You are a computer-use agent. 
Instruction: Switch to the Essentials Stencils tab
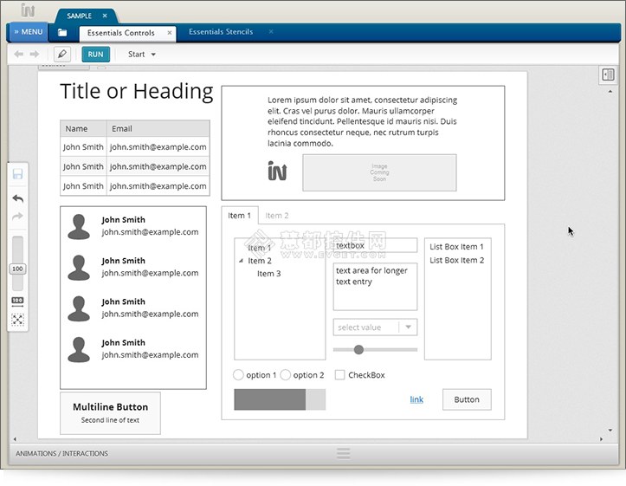221,31
